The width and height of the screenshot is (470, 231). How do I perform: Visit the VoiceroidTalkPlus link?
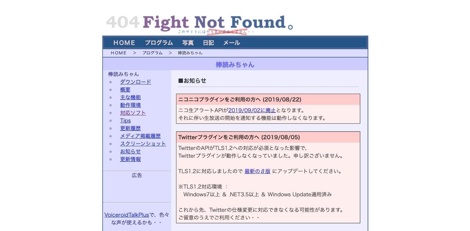[127, 215]
